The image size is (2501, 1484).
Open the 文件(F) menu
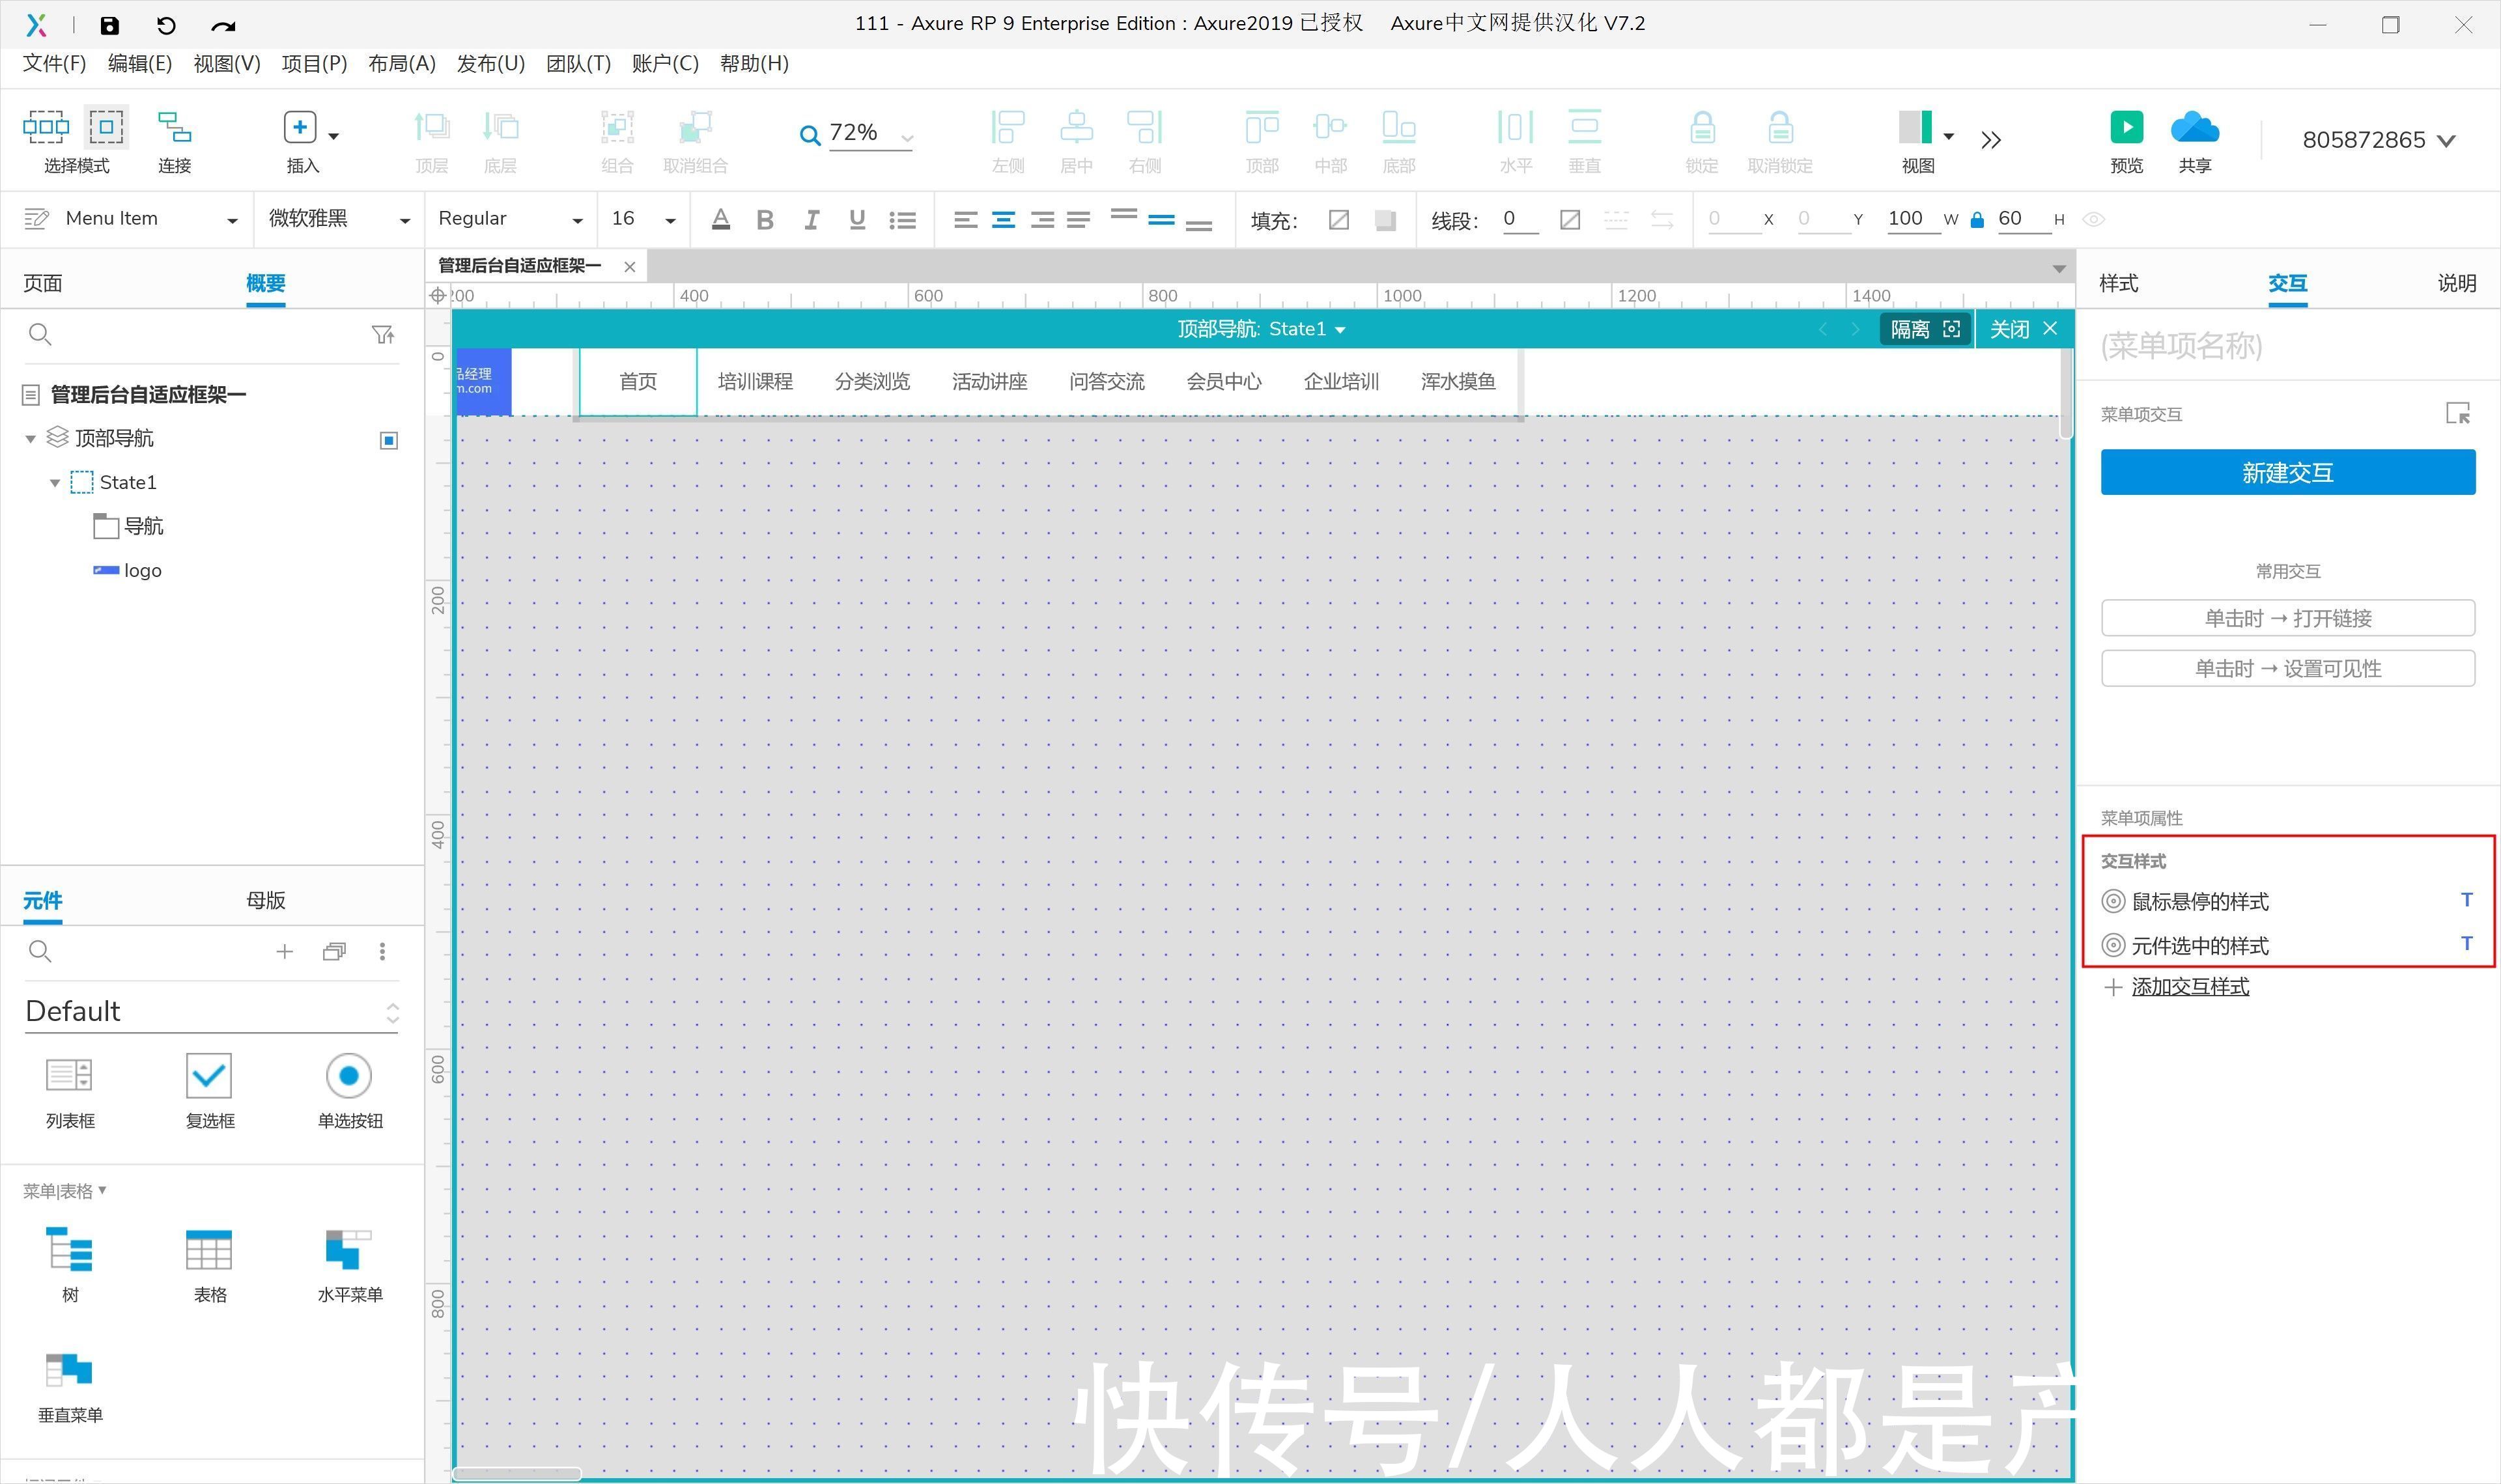54,64
